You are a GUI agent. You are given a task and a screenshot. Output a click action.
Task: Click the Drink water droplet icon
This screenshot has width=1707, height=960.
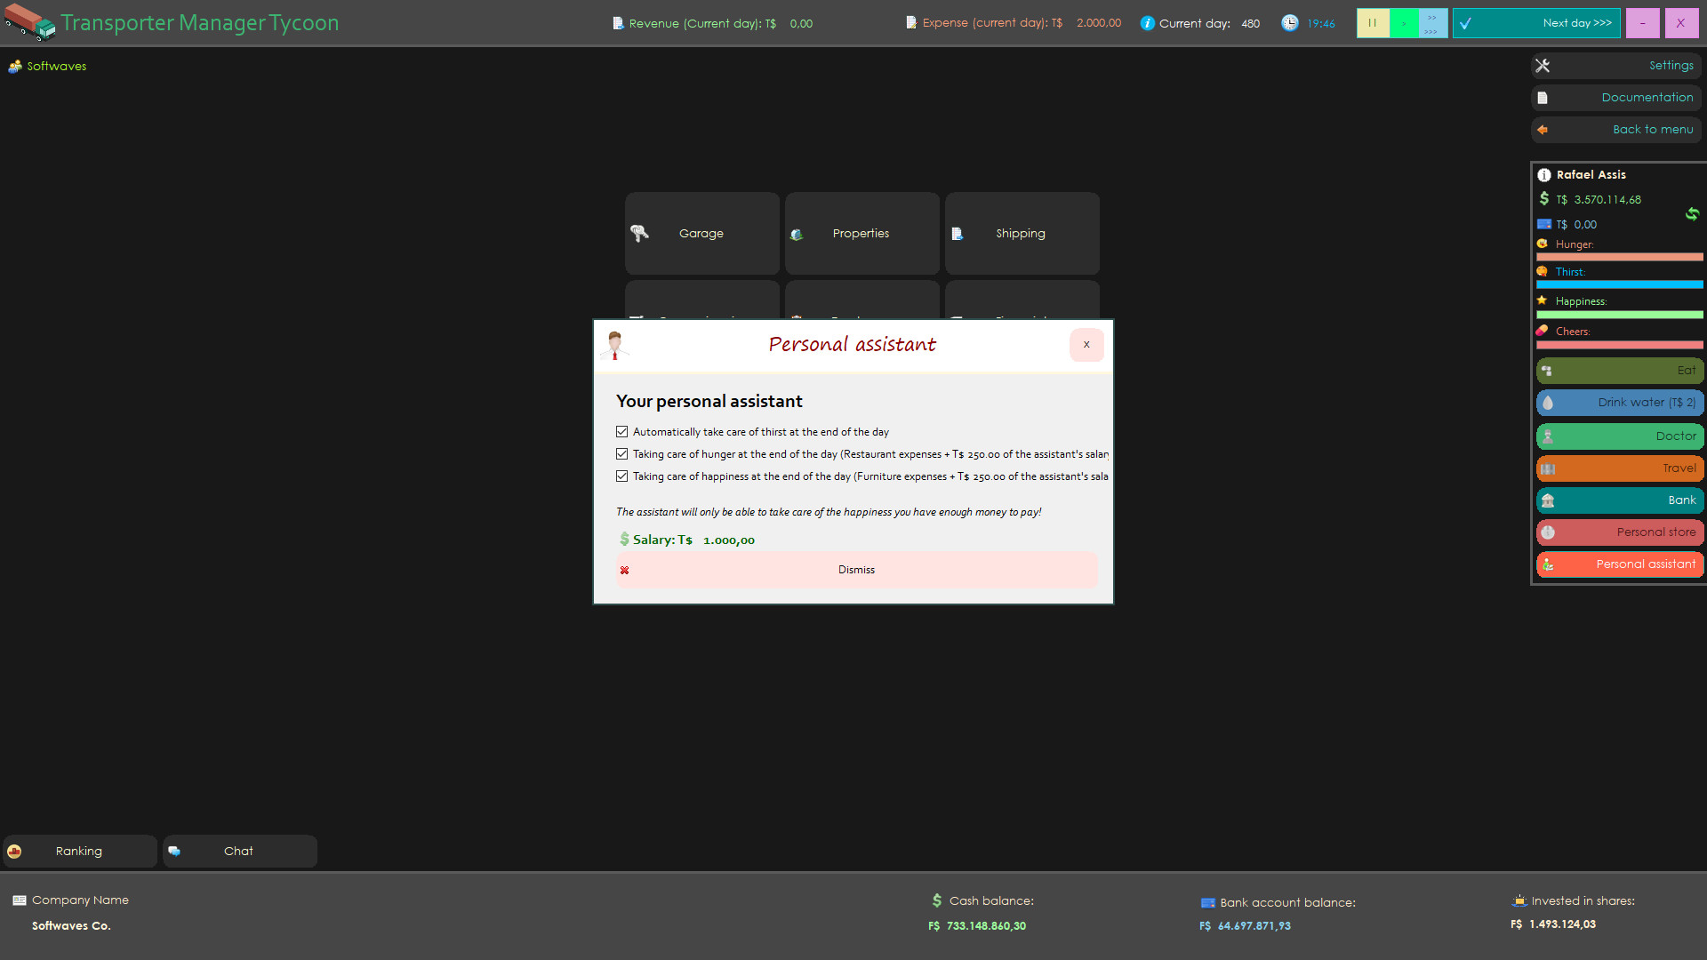[x=1549, y=403]
